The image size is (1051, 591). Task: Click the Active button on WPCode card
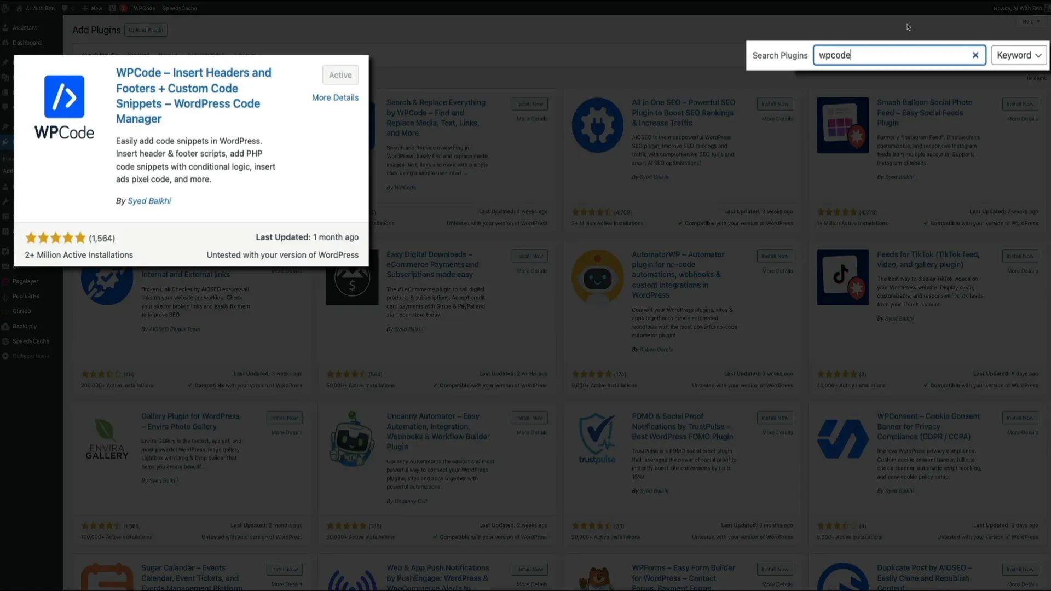(340, 75)
